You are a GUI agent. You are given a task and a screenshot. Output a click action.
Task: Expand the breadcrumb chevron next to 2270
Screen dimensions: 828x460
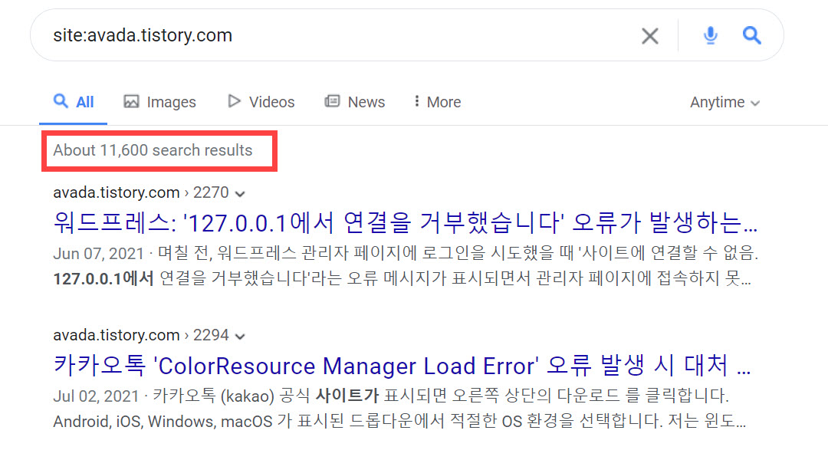tap(239, 192)
